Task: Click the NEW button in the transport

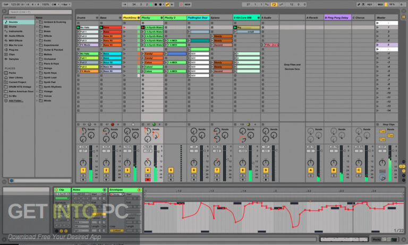Action: 188,4
